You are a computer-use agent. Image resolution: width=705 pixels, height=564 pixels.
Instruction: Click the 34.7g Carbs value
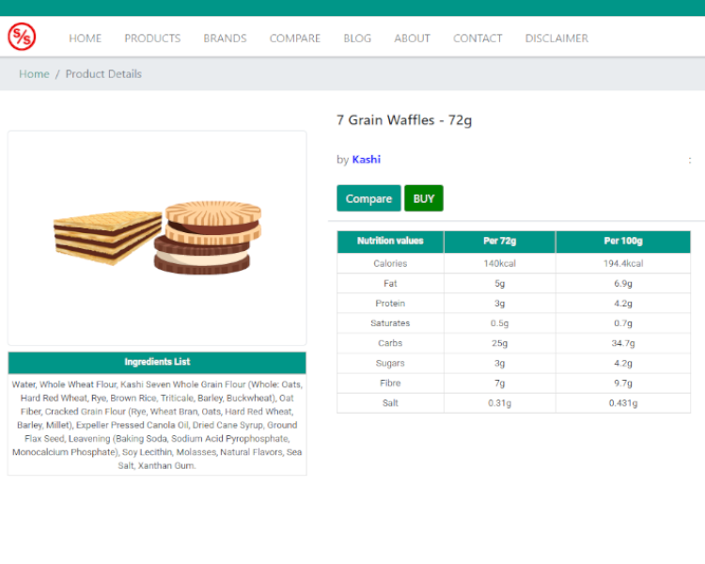coord(623,344)
